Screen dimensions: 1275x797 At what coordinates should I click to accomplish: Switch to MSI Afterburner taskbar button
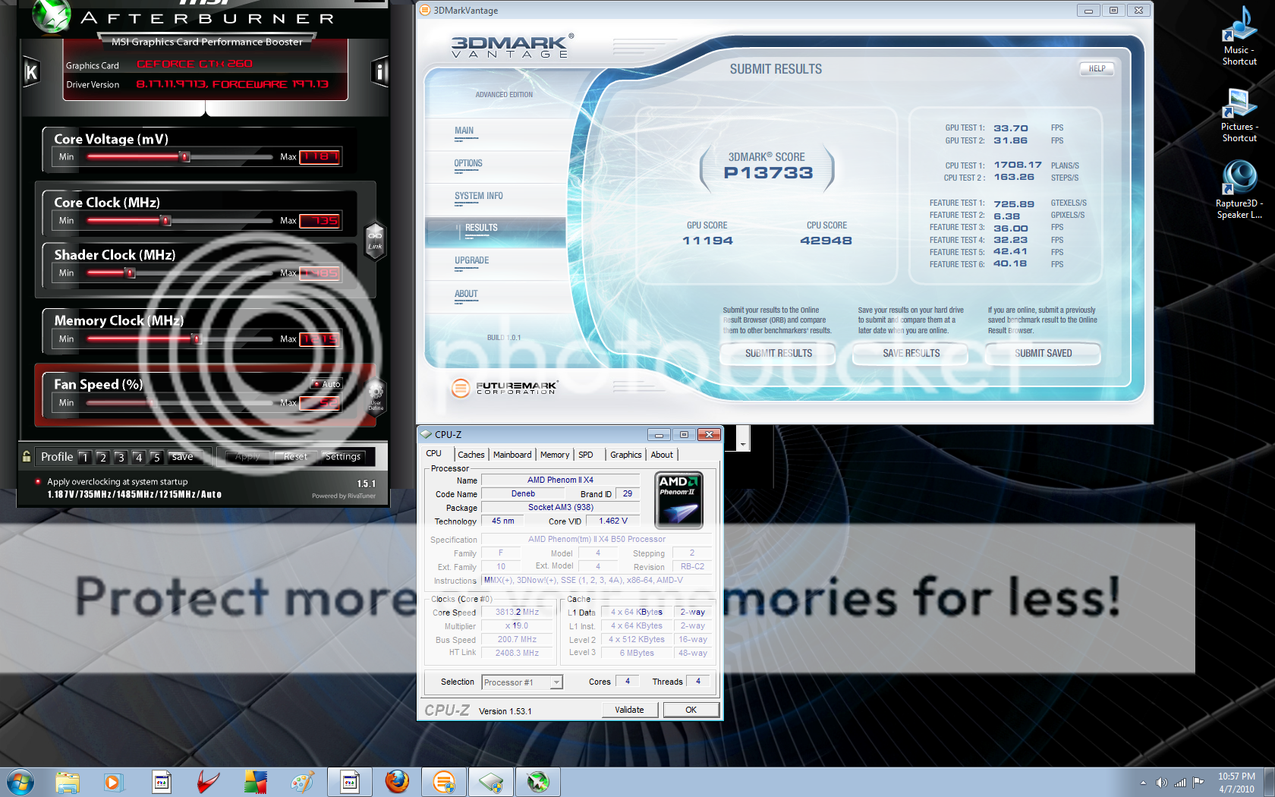click(538, 782)
